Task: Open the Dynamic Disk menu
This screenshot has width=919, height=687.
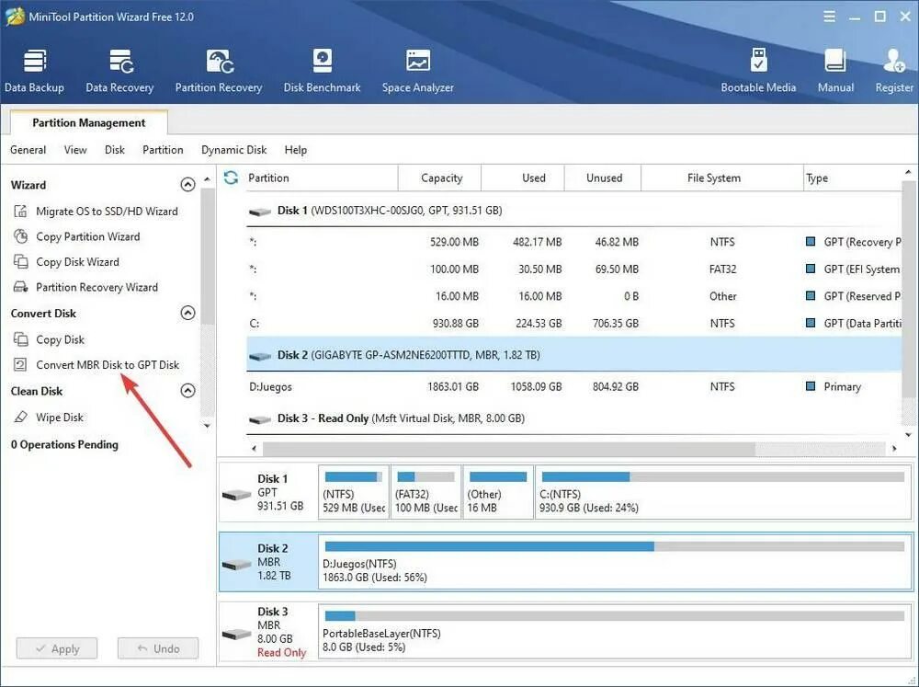Action: tap(233, 150)
